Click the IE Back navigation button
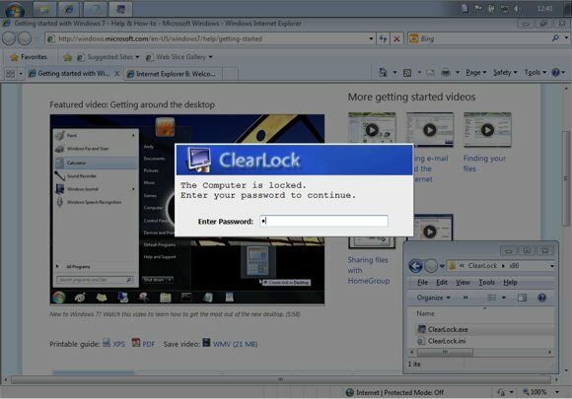The height and width of the screenshot is (399, 572). (9, 38)
